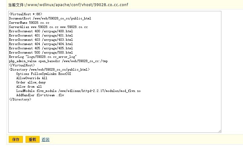Click into the ServerAlias line
The image size is (243, 148).
click(48, 27)
